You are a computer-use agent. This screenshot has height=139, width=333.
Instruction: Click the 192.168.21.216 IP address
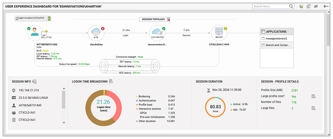point(29,90)
